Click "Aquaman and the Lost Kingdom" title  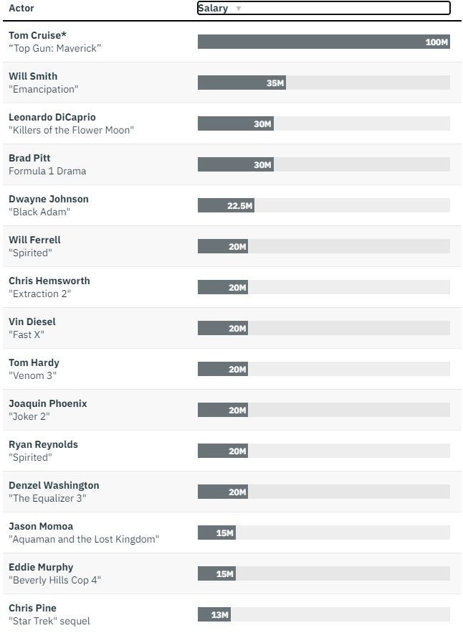[84, 539]
